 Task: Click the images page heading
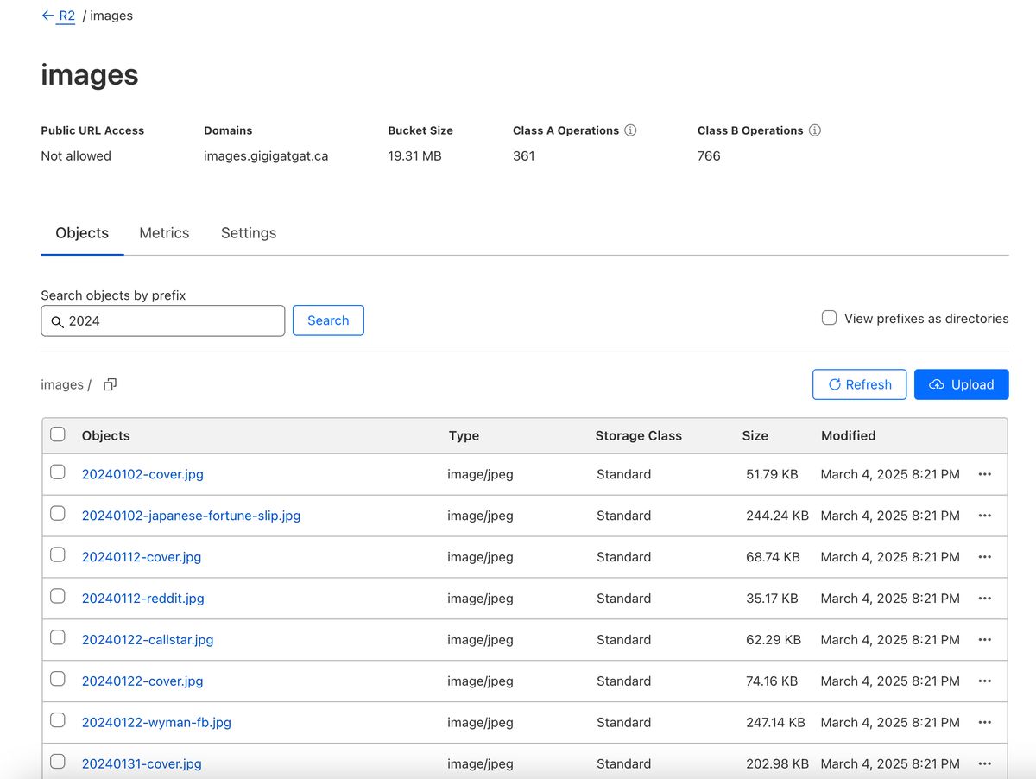[90, 75]
